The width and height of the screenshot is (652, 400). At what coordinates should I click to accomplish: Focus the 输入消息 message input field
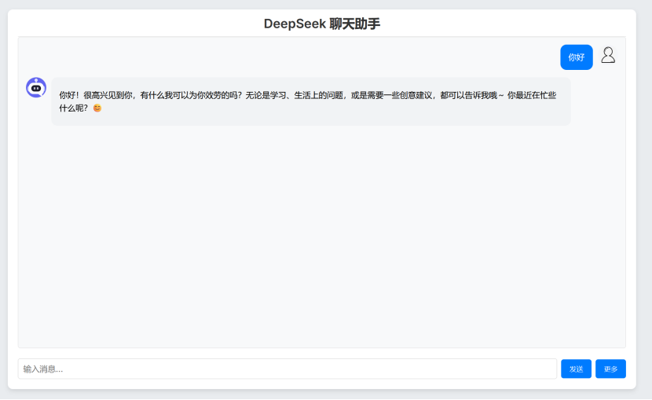[288, 369]
